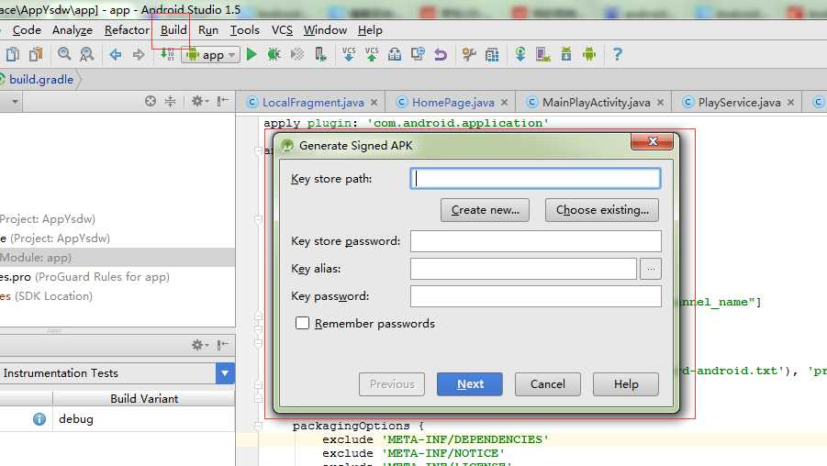Click the debug variant info icon
The height and width of the screenshot is (466, 827).
39,419
